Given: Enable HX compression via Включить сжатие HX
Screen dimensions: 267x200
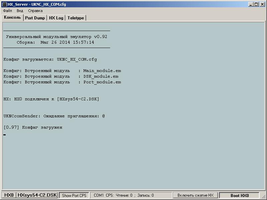Looking at the screenshot, I should pos(195,195).
